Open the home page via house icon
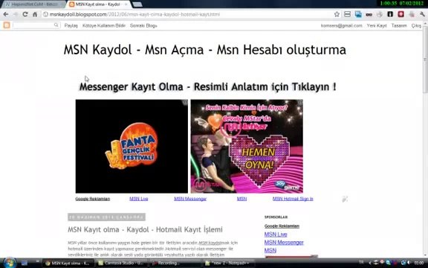The image size is (428, 268). [x=35, y=14]
